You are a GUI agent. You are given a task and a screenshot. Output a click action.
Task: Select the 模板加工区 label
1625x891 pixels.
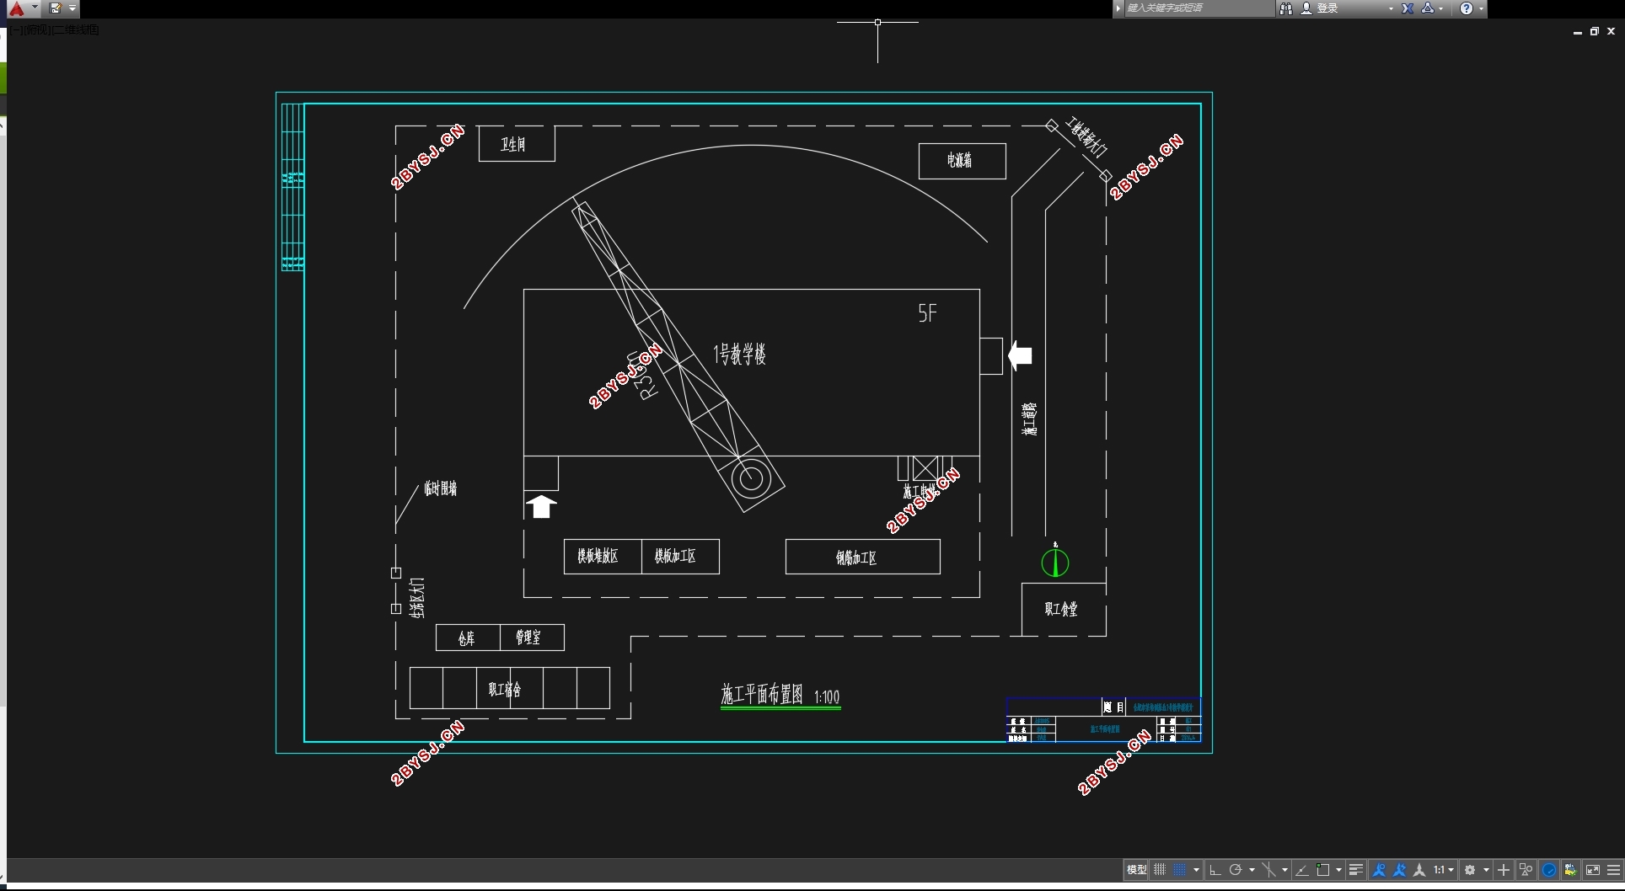(675, 556)
